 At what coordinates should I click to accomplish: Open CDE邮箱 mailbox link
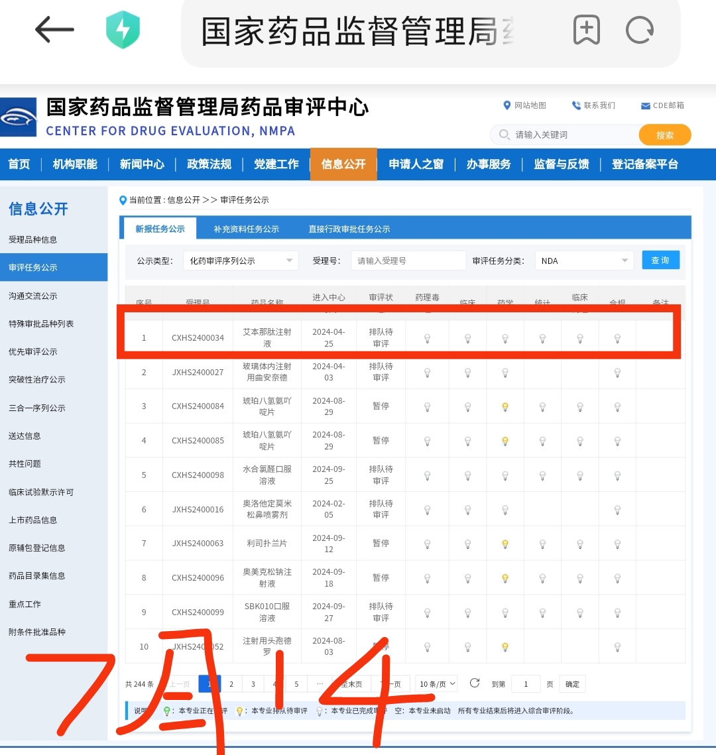(x=662, y=105)
